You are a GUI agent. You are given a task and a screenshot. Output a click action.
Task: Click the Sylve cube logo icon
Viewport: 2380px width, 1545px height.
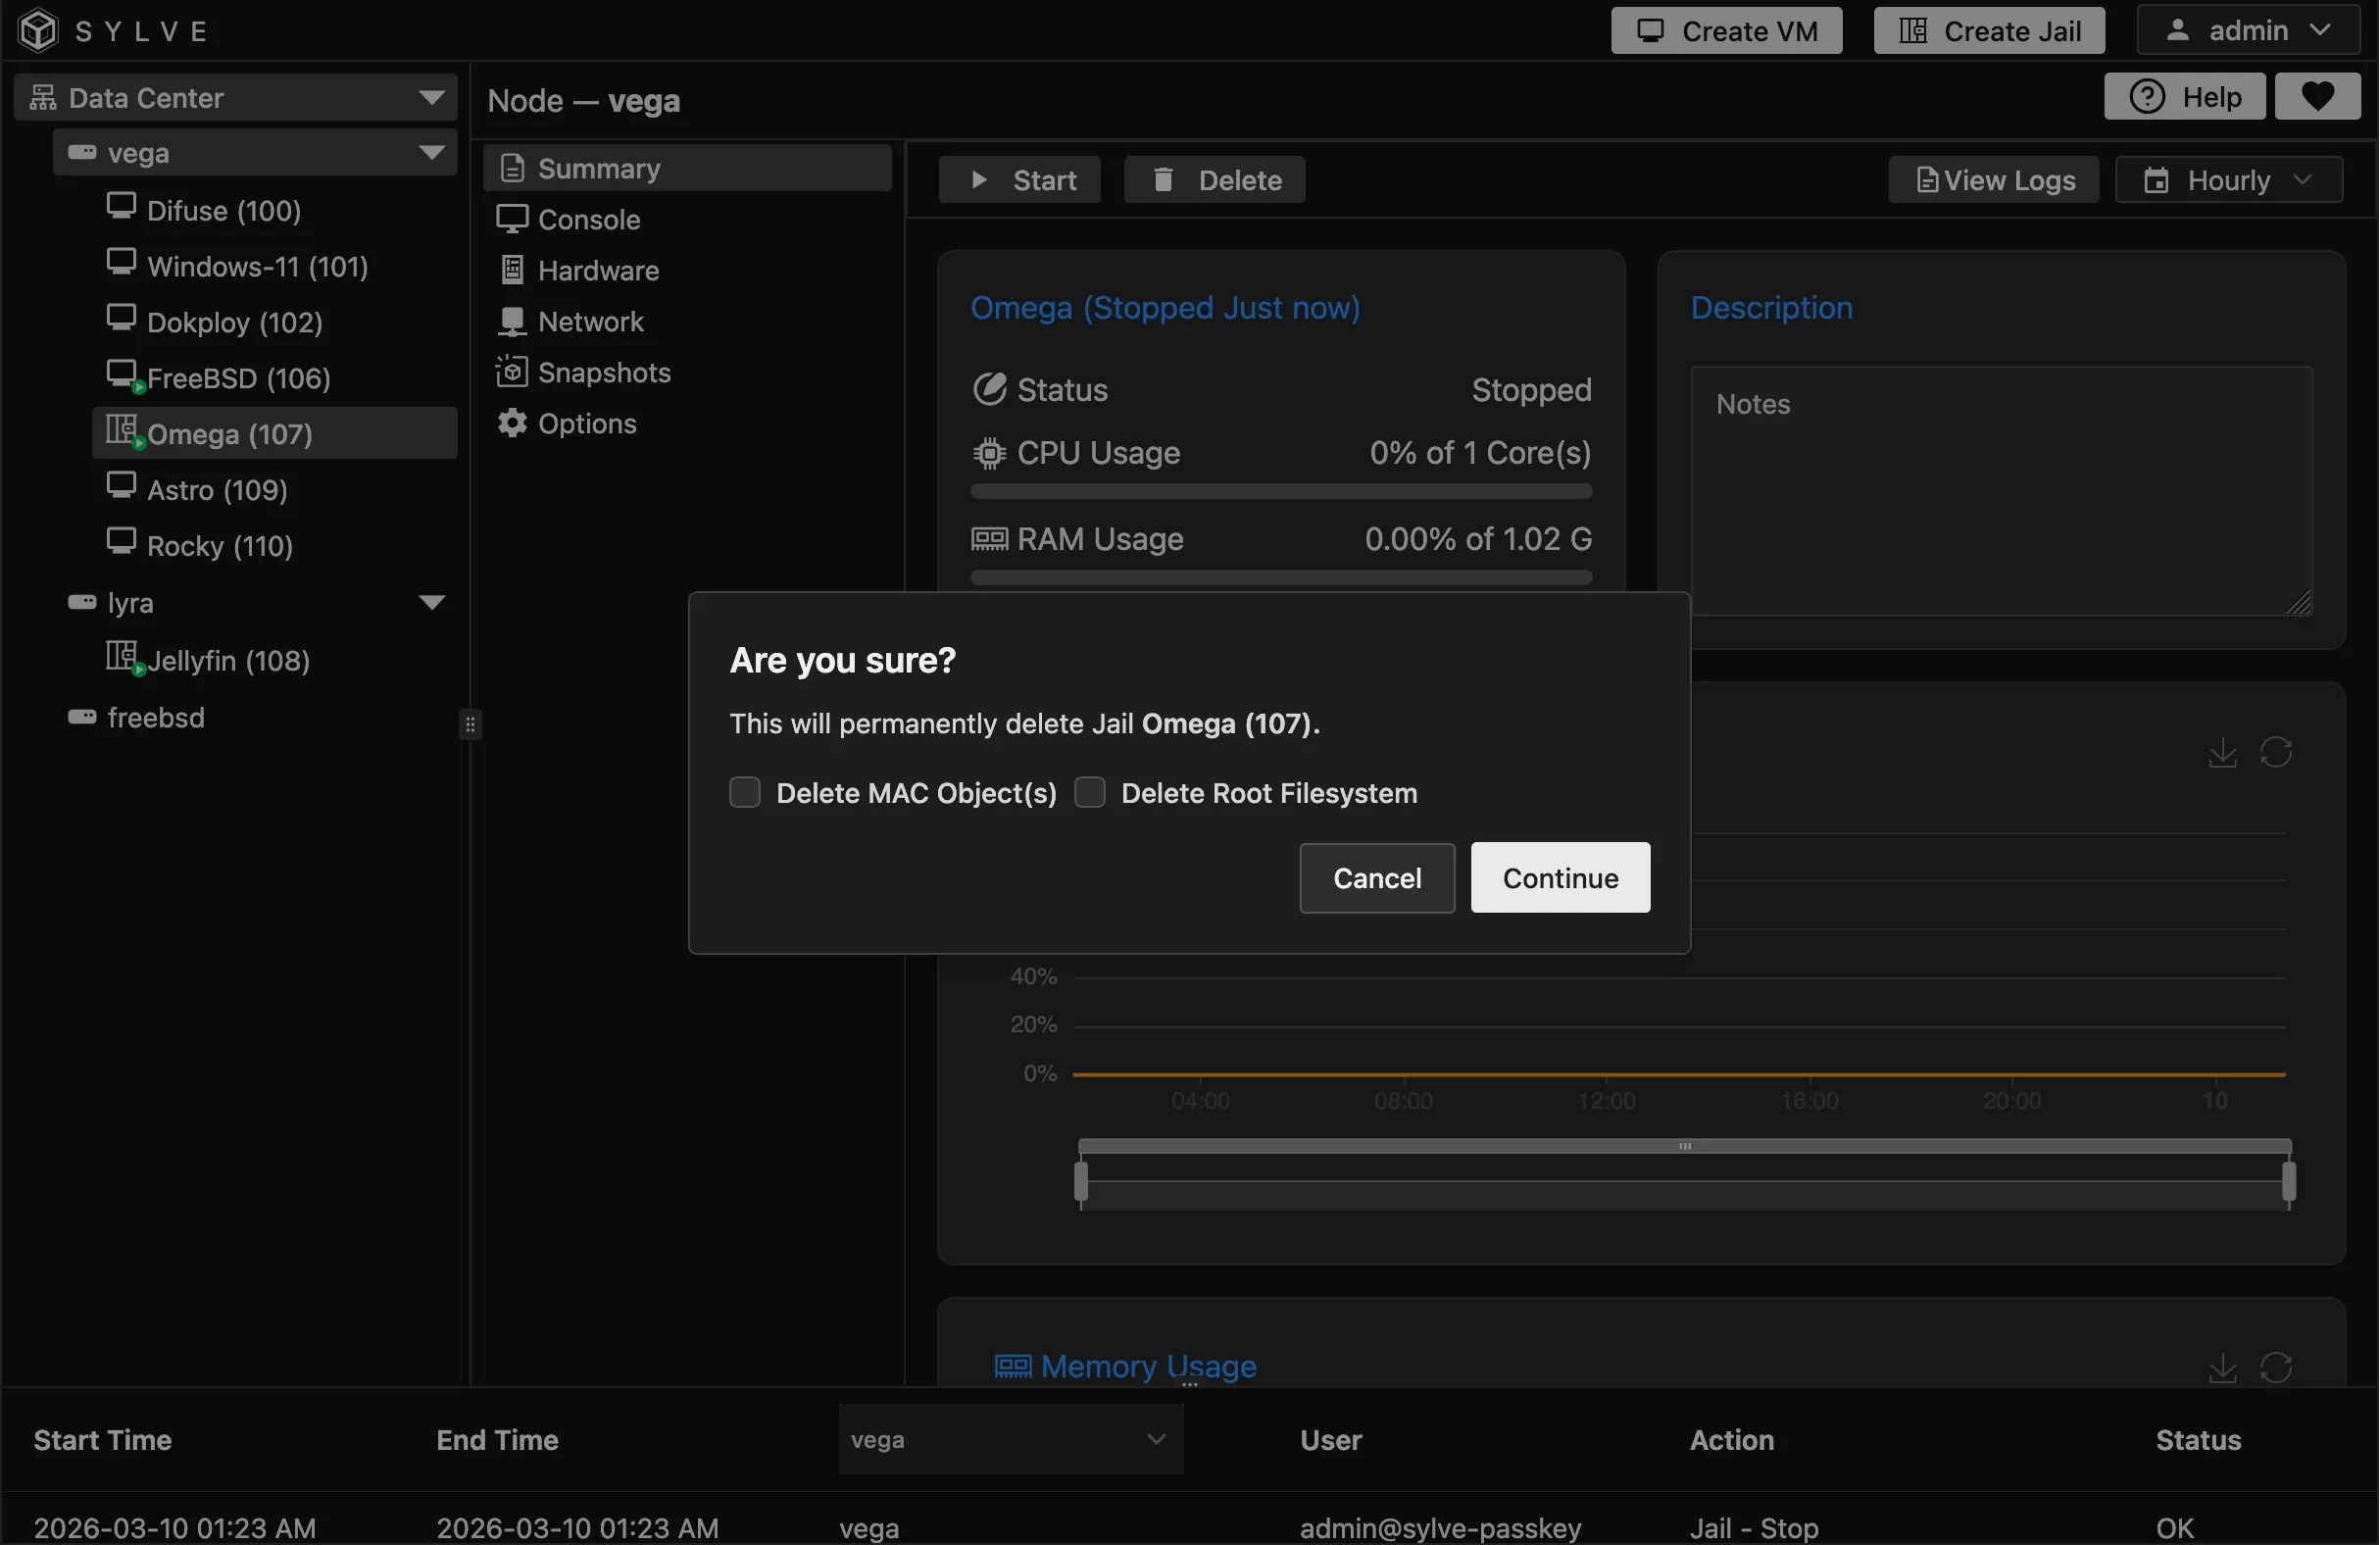[x=38, y=30]
